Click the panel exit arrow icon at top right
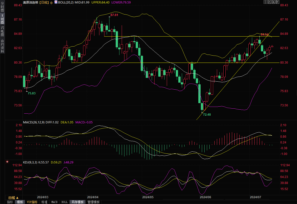297x204 pixels. pyautogui.click(x=277, y=2)
